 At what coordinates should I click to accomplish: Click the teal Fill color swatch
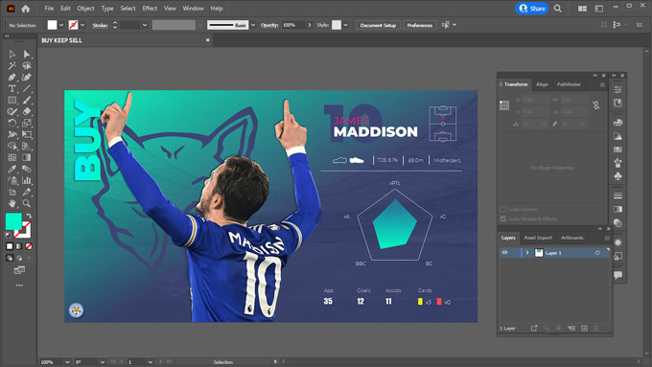13,221
